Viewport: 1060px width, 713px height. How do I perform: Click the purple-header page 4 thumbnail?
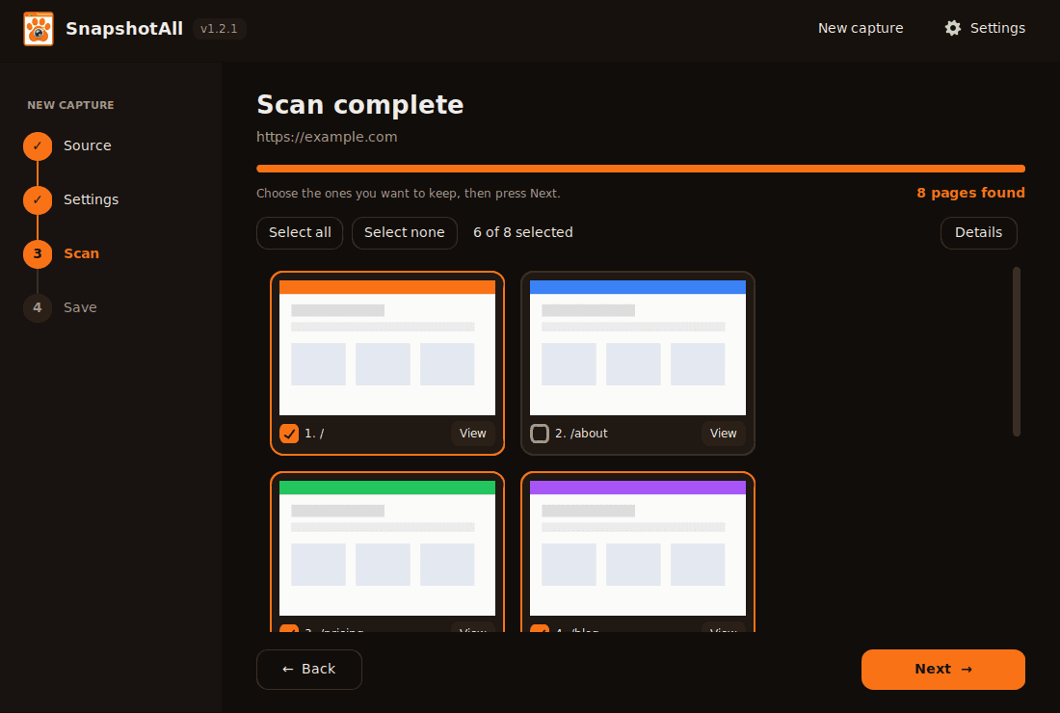[638, 548]
